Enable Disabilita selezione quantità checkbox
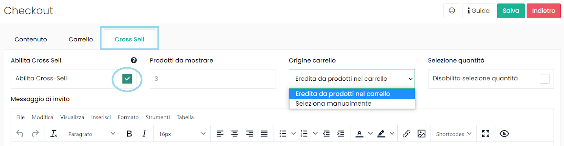This screenshot has height=146, width=564. [x=544, y=79]
